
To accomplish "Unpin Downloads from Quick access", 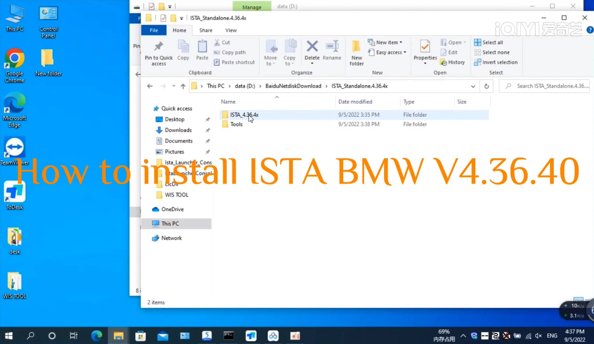I will (x=207, y=130).
